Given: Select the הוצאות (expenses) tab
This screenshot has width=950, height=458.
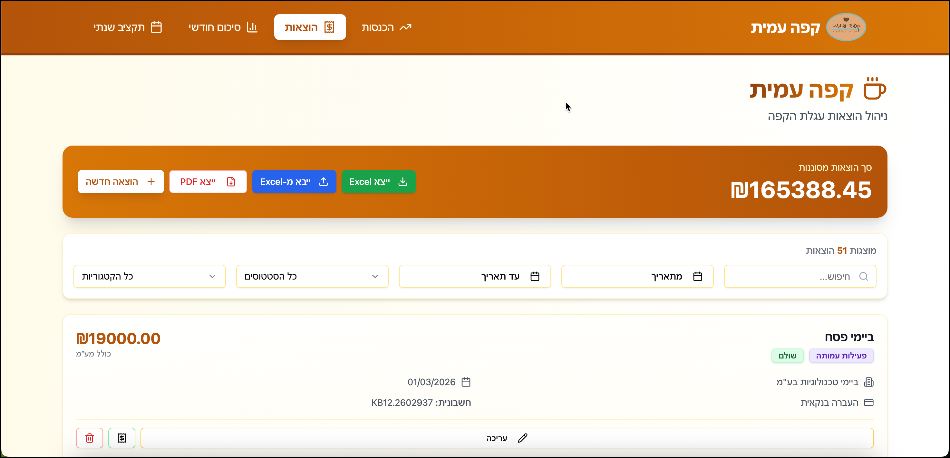Looking at the screenshot, I should pos(310,27).
